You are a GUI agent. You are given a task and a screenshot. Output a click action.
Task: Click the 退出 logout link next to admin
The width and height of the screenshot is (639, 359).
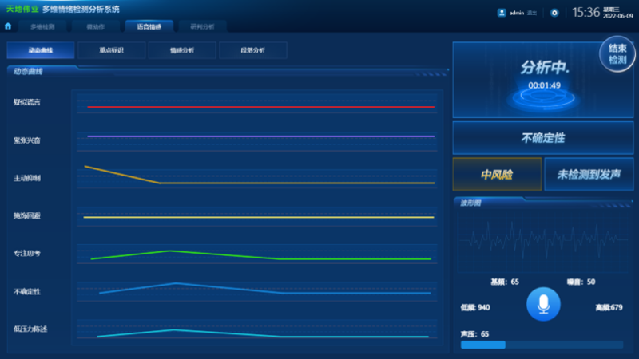(x=532, y=13)
